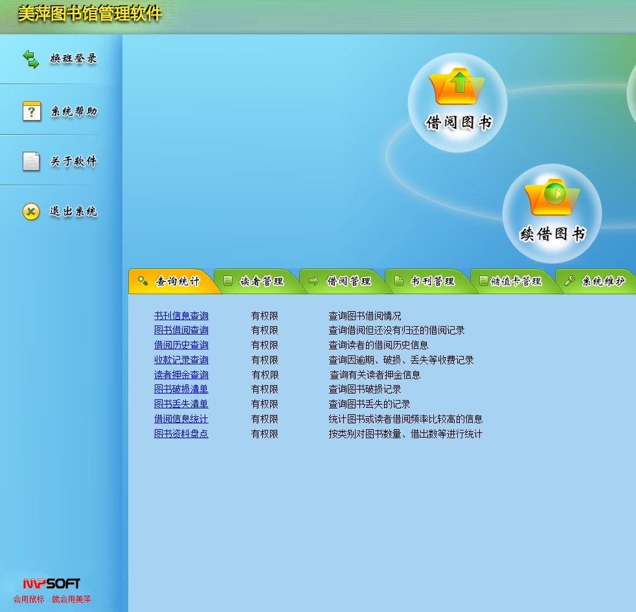Click the 关于软件 document icon

31,161
